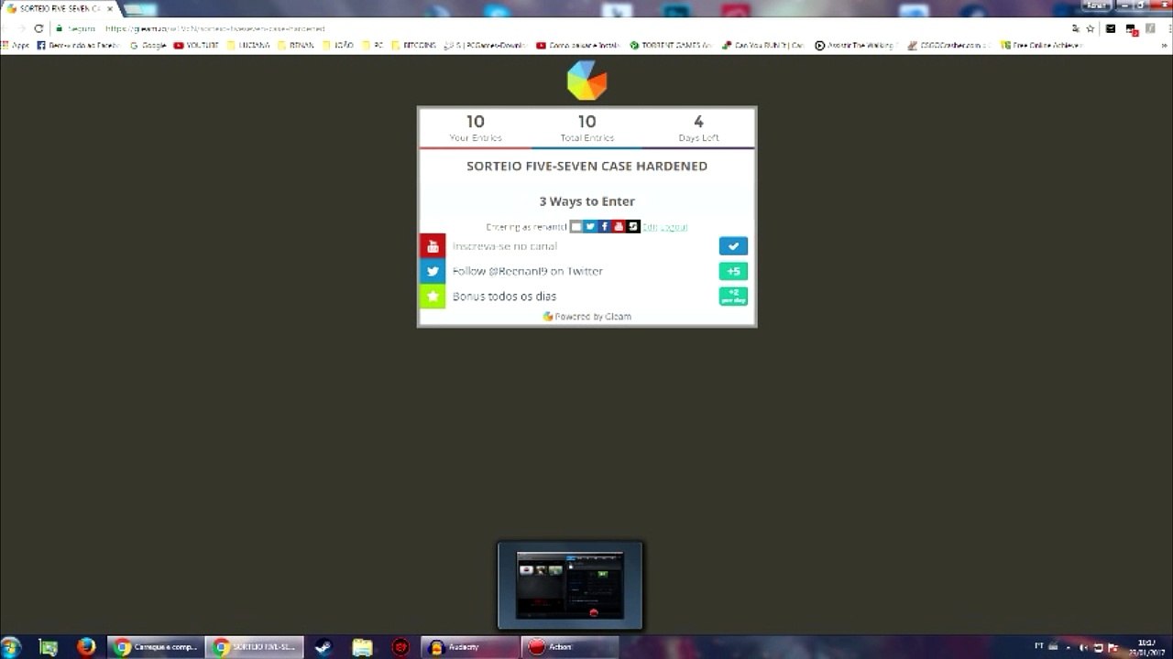Click the Total Entries counter
The height and width of the screenshot is (659, 1173).
click(x=586, y=127)
